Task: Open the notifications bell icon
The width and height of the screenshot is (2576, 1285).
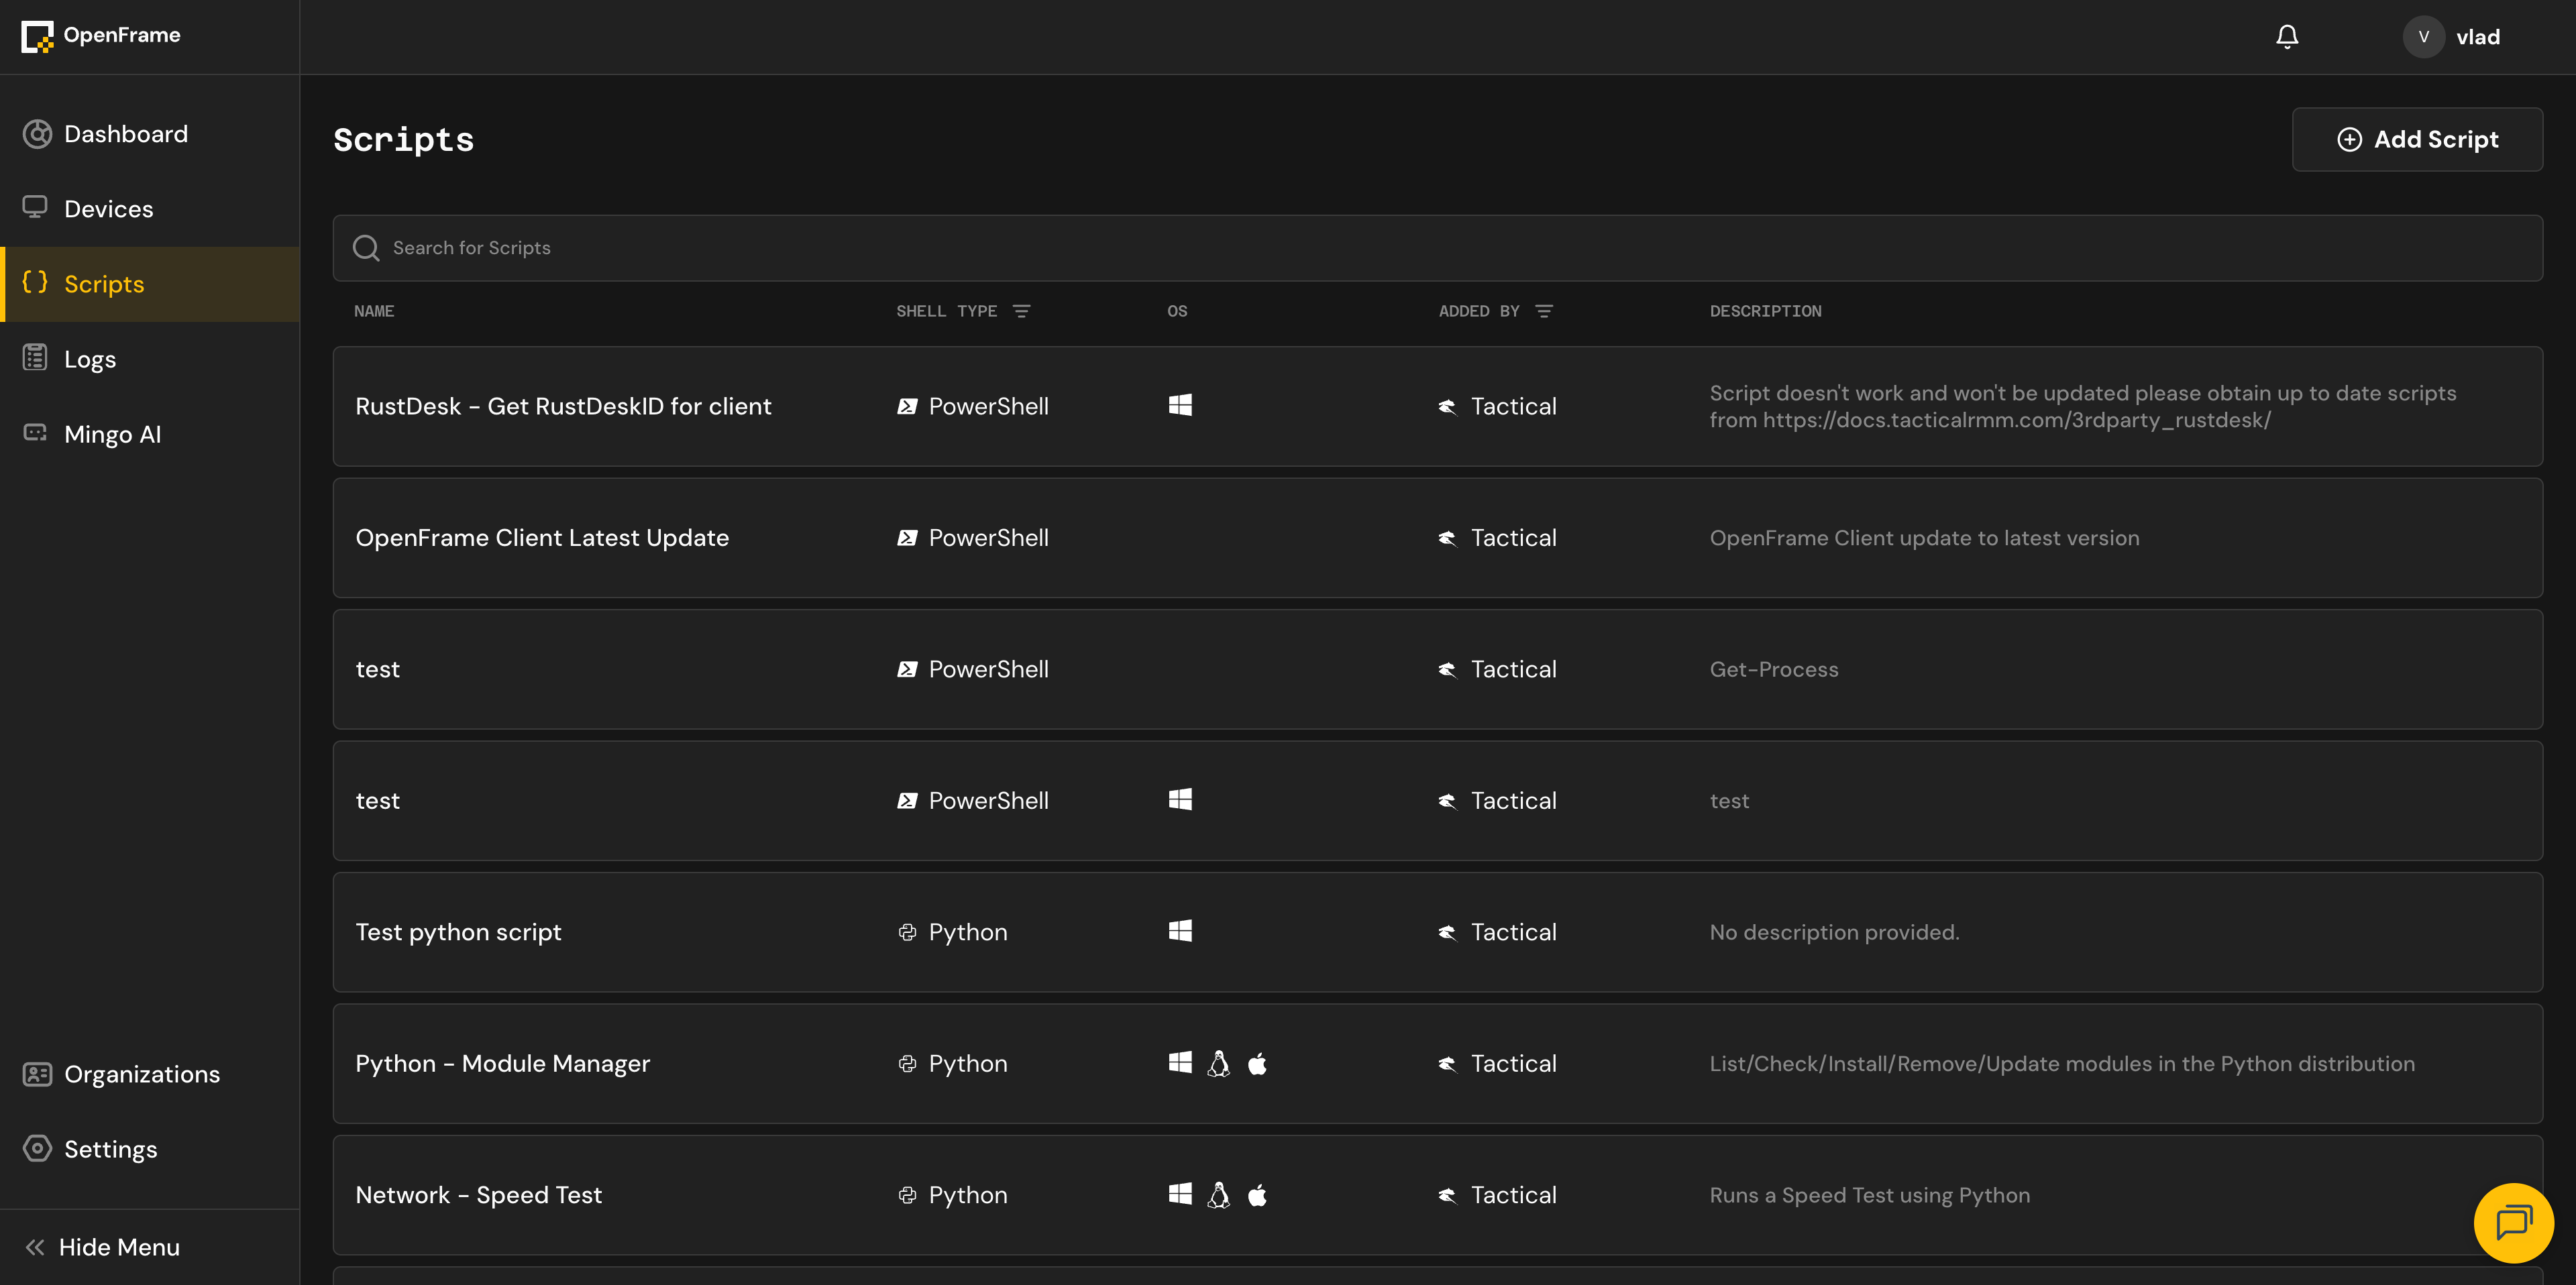Action: tap(2286, 37)
